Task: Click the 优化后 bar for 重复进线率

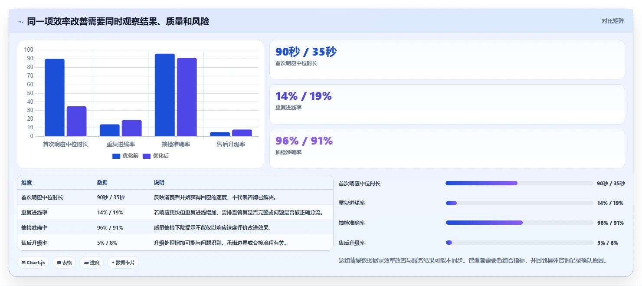Action: (x=132, y=128)
